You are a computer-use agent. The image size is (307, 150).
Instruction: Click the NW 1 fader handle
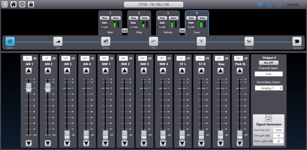pyautogui.click(x=106, y=135)
